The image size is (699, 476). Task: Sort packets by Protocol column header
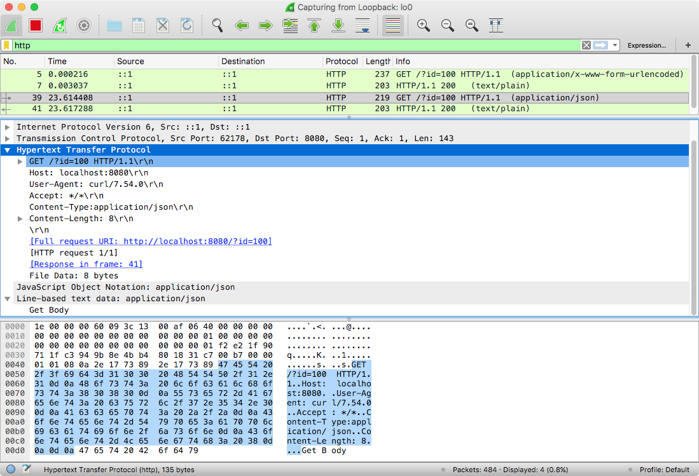point(342,62)
